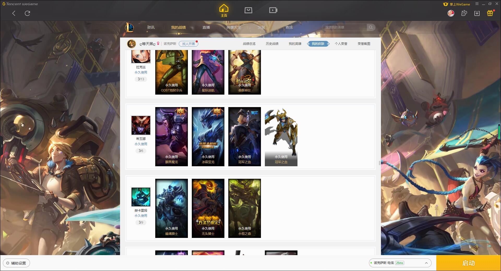The image size is (501, 271).
Task: Click the back arrow
Action: [14, 13]
